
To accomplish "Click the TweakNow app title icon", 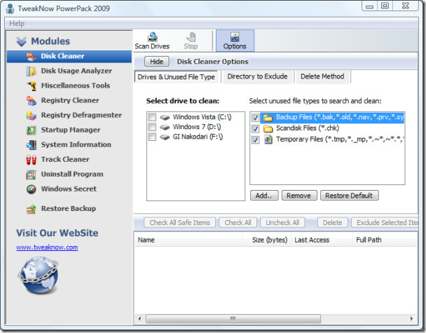I will click(11, 8).
